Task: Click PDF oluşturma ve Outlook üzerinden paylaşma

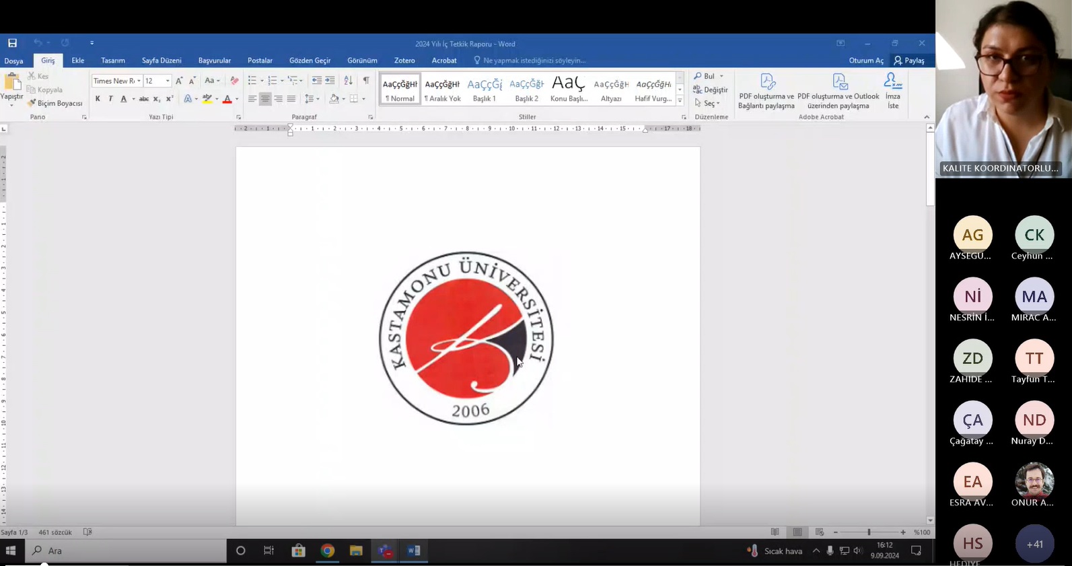Action: point(838,91)
